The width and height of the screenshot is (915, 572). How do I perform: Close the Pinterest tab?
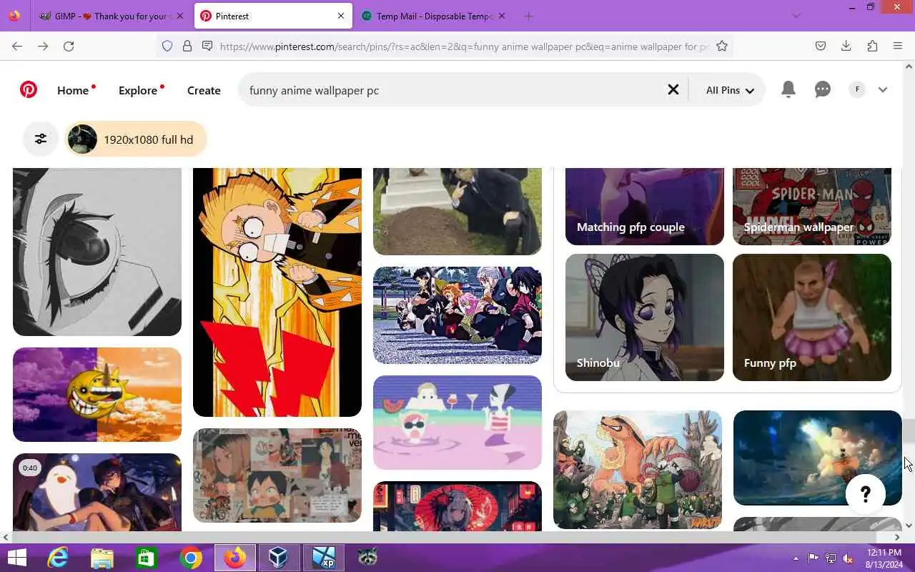(341, 16)
